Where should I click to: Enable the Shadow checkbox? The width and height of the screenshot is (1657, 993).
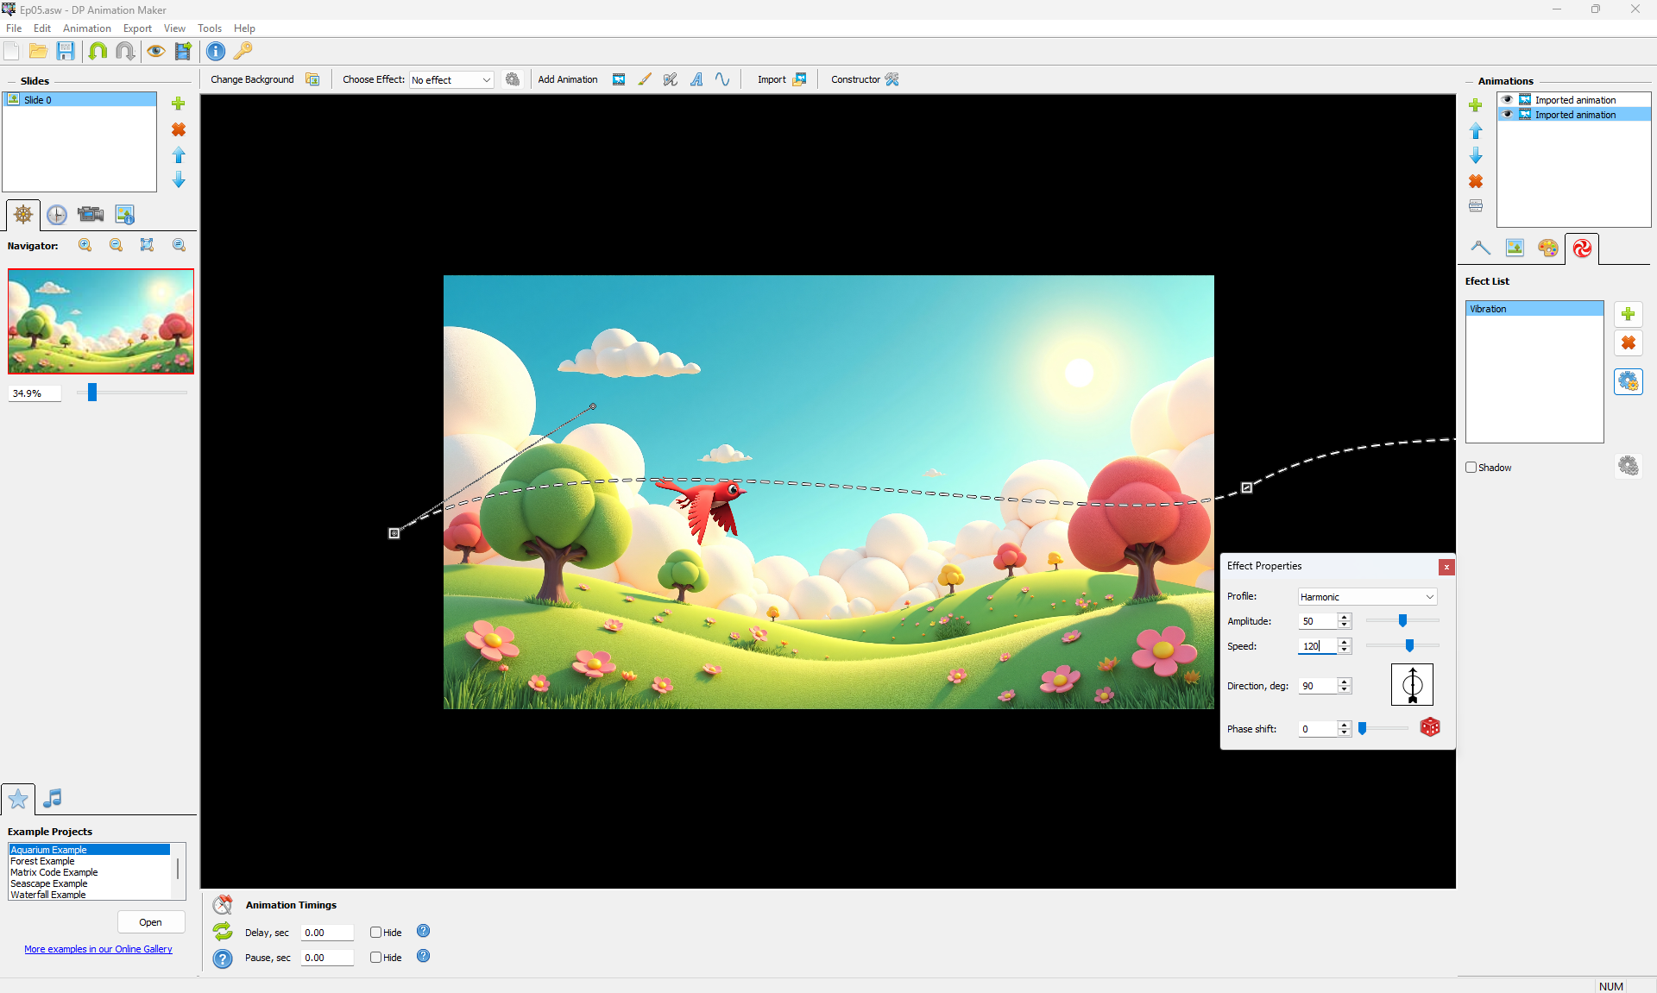coord(1471,468)
